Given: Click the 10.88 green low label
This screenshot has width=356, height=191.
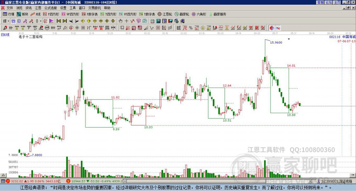Looking at the screenshot, I should pyautogui.click(x=291, y=115).
